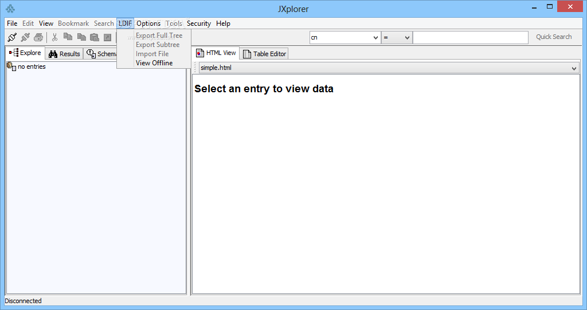This screenshot has width=587, height=310.
Task: Select Export Subtree menu entry
Action: [x=158, y=45]
